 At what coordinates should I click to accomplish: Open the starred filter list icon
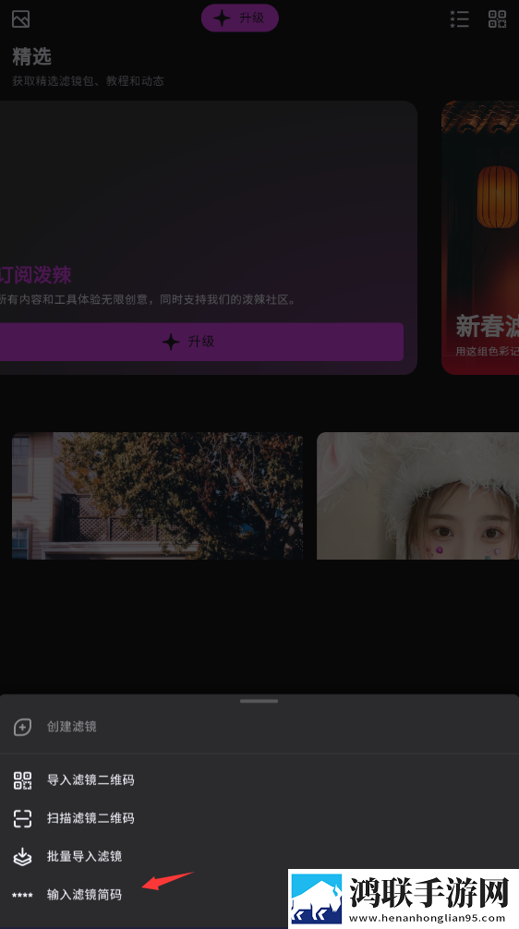[x=459, y=19]
